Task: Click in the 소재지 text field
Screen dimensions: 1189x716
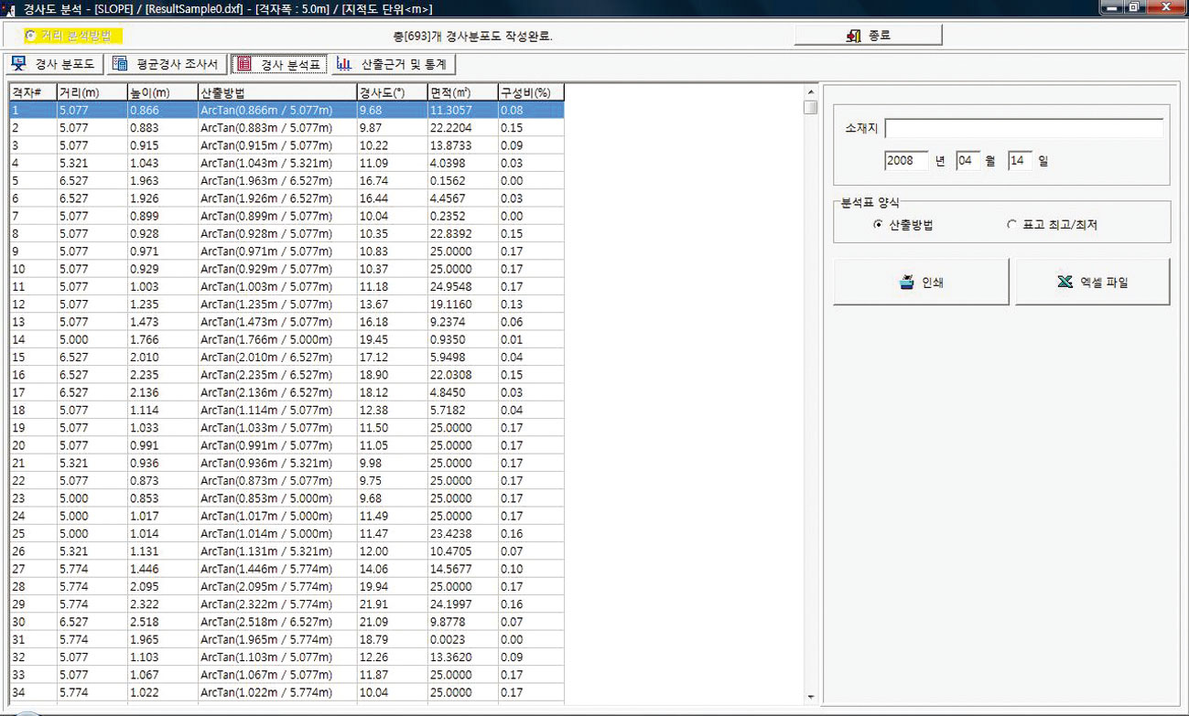Action: [x=1023, y=128]
